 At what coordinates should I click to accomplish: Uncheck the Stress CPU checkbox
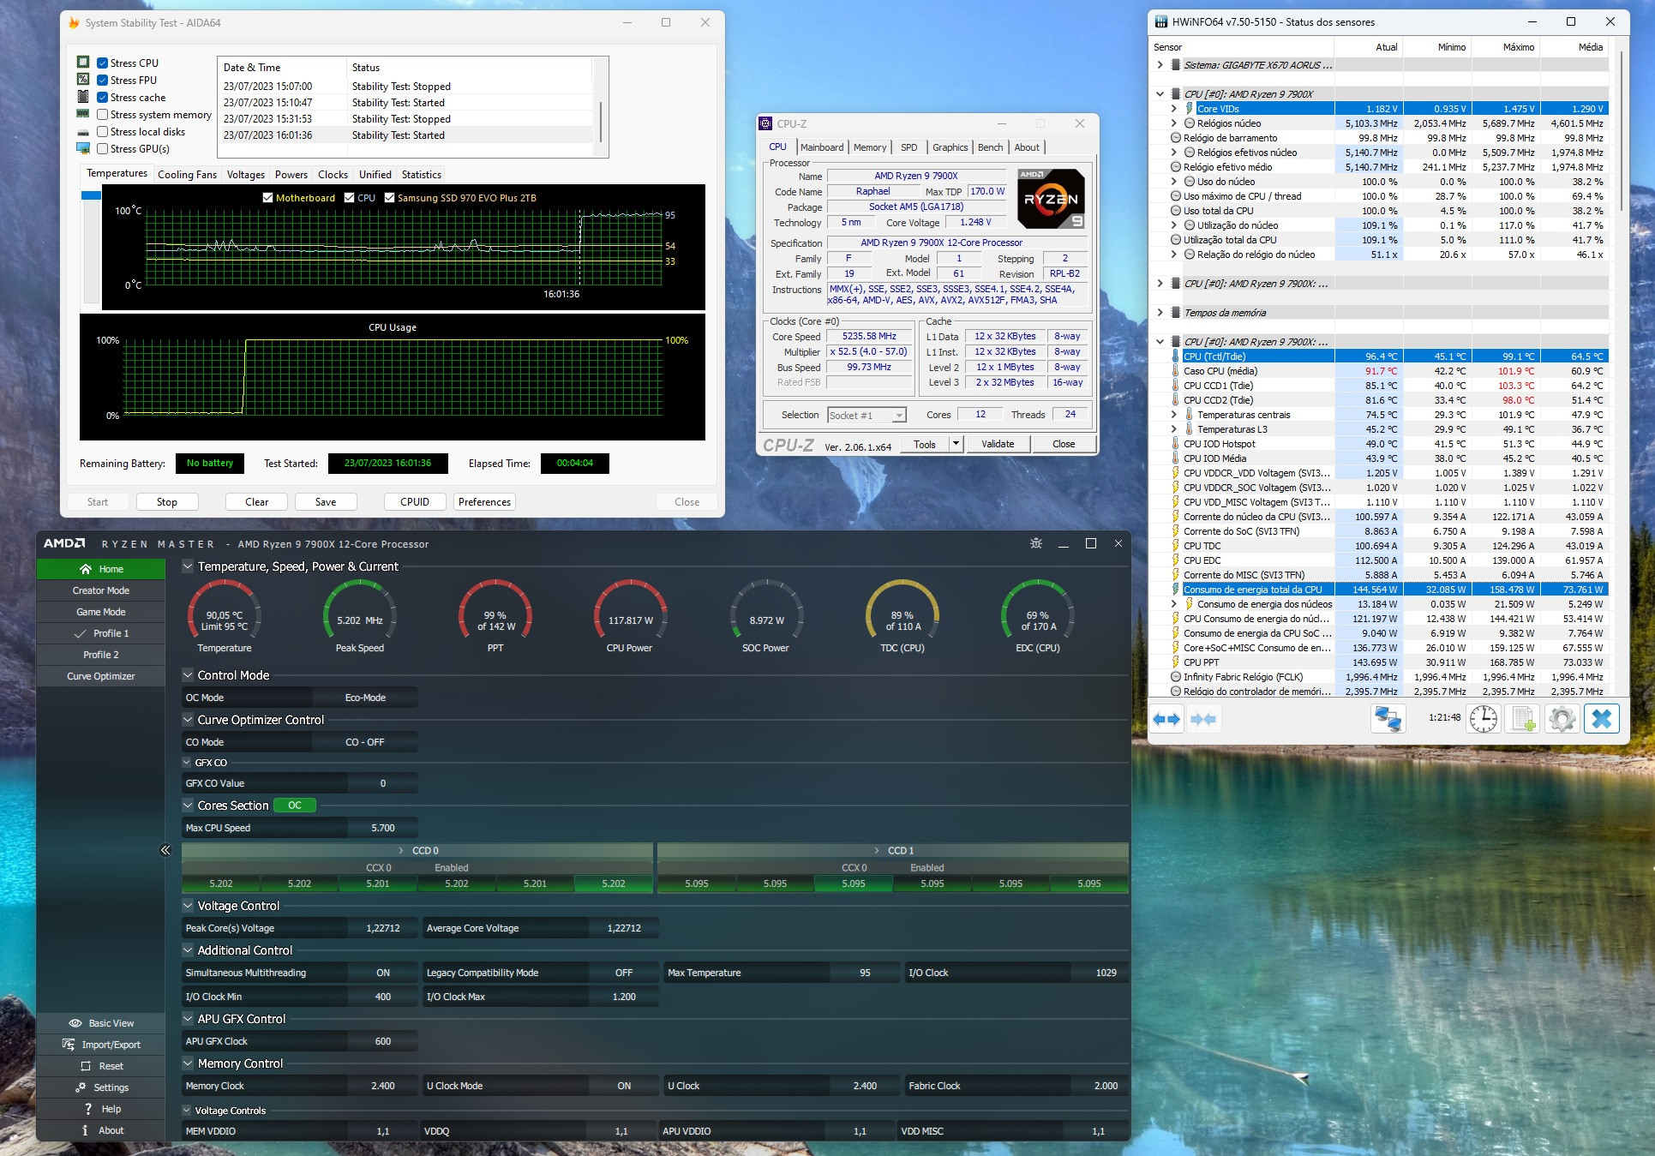102,63
